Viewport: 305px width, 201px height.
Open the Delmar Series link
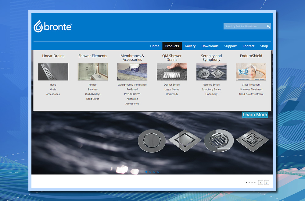tap(172, 85)
